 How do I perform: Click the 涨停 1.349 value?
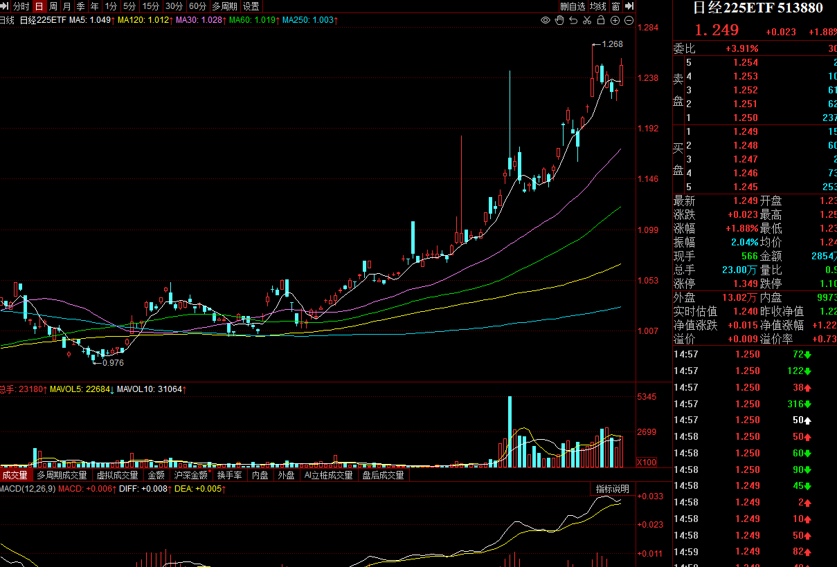746,284
